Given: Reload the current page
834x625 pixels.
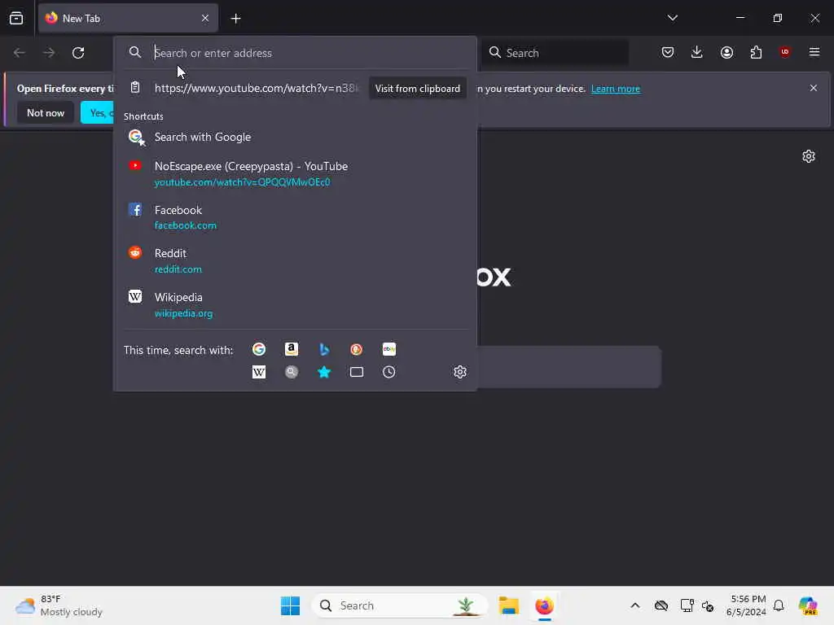Looking at the screenshot, I should [78, 53].
